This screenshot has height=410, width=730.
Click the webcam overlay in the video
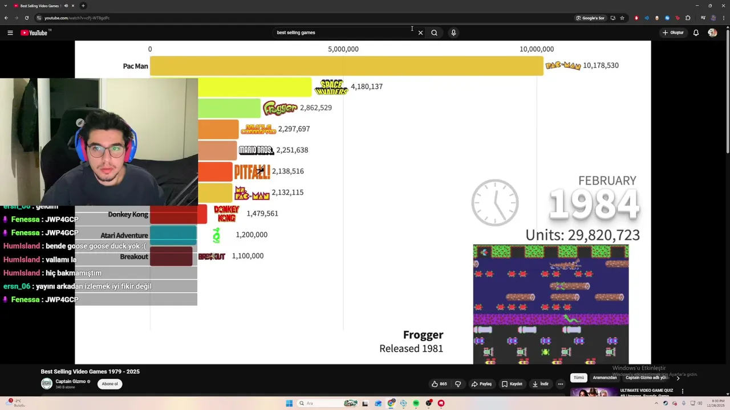tap(99, 142)
